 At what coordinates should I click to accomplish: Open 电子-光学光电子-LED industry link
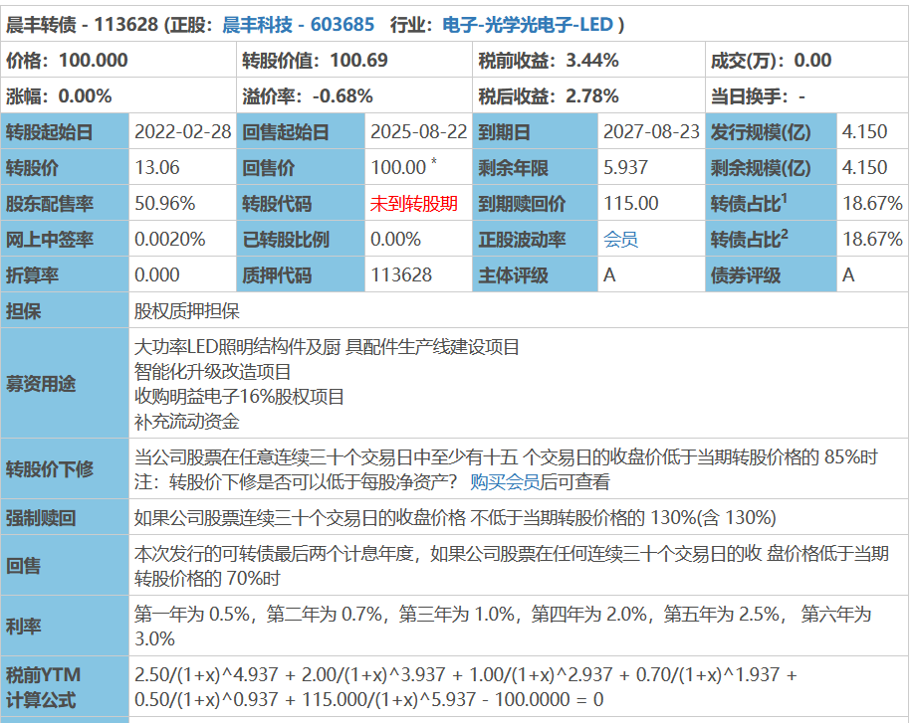click(x=528, y=25)
